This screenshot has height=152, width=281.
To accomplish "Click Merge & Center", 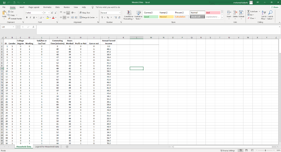I will point(87,17).
